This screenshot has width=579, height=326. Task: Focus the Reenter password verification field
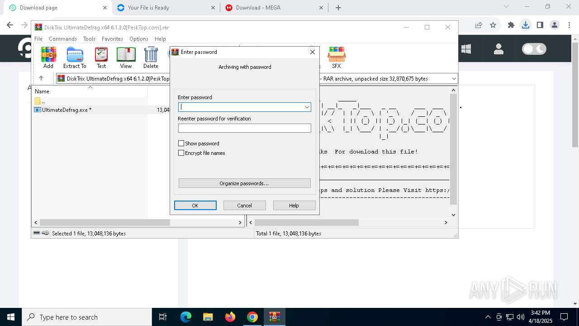pyautogui.click(x=245, y=128)
